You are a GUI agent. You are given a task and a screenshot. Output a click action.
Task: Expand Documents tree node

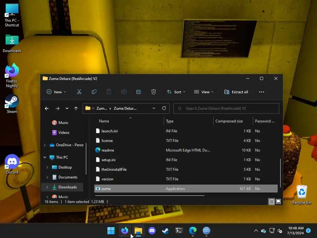47,177
